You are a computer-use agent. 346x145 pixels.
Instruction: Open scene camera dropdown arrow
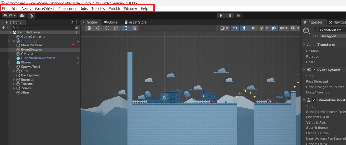(287, 28)
